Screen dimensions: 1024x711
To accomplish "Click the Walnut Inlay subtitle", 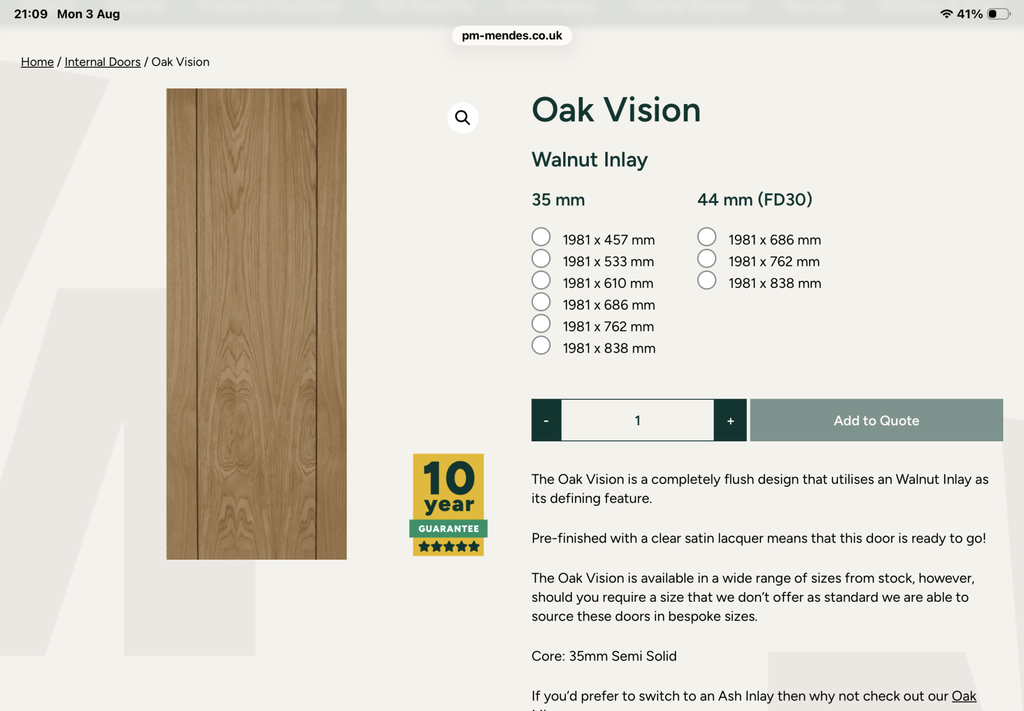I will coord(589,159).
